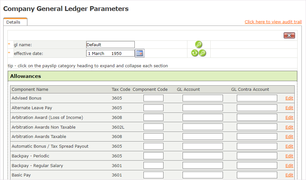Image resolution: width=306 pixels, height=180 pixels.
Task: Edit the Basic Pay row
Action: pyautogui.click(x=289, y=175)
